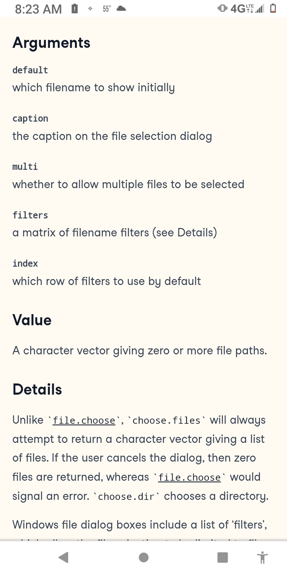Select the multi argument name
The width and height of the screenshot is (287, 574).
25,167
